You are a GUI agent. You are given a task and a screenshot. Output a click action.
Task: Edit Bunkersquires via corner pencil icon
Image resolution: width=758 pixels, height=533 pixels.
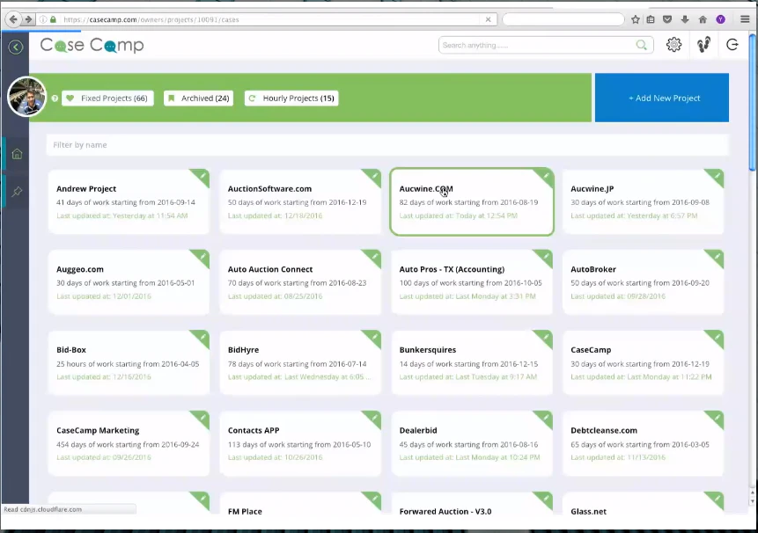pos(546,337)
